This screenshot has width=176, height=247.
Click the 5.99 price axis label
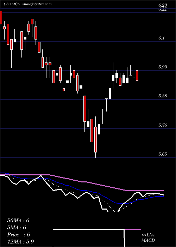click(163, 67)
